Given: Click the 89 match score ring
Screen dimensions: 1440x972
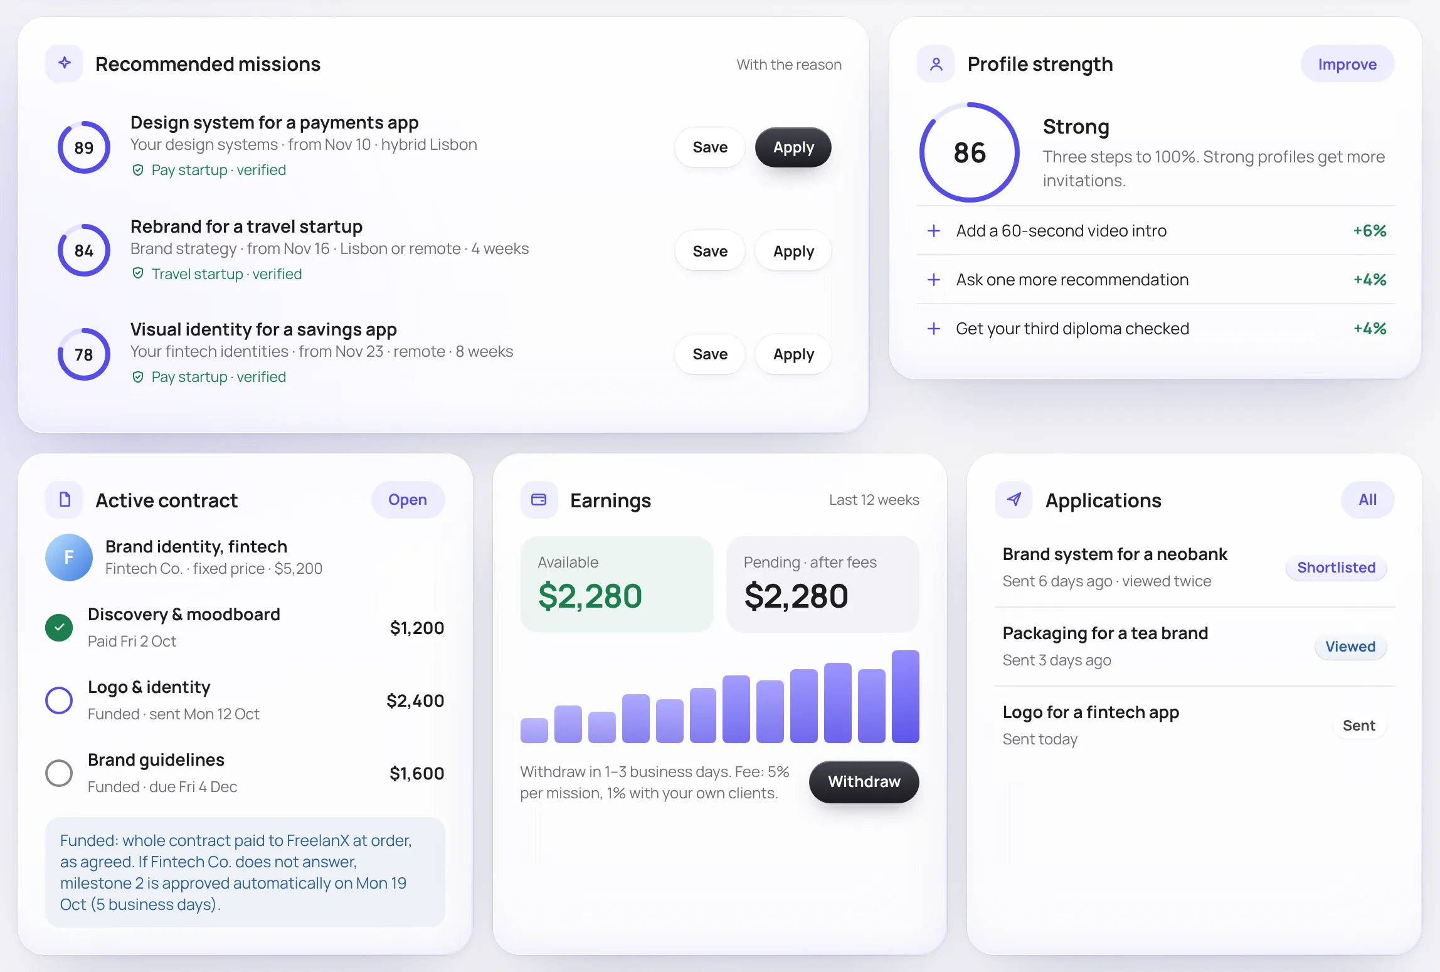Looking at the screenshot, I should [84, 147].
